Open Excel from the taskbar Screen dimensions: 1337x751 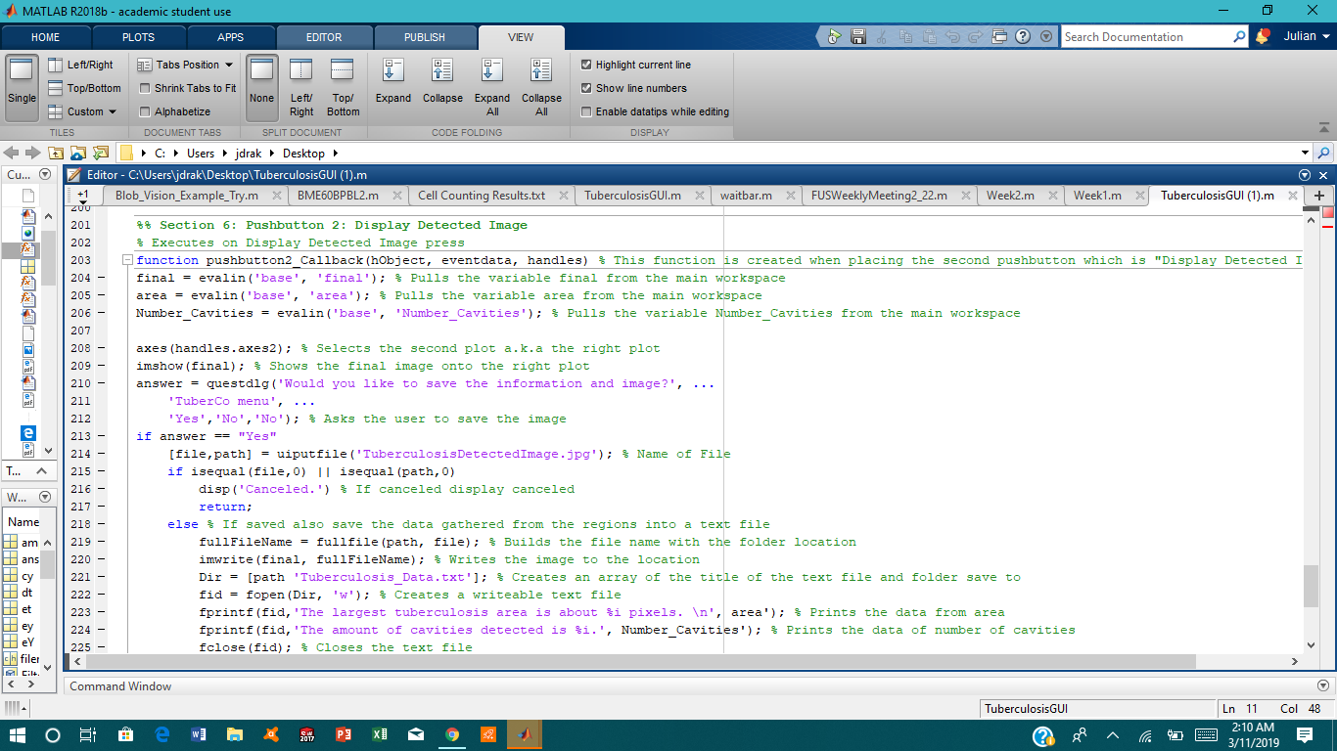pos(380,734)
